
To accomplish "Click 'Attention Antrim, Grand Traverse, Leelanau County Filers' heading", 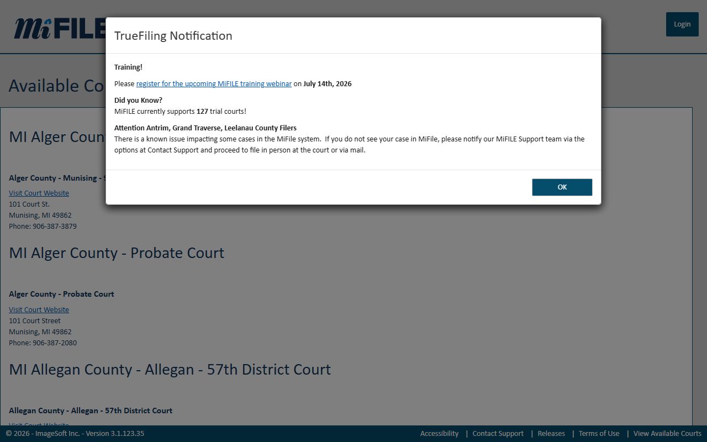I will (x=205, y=128).
